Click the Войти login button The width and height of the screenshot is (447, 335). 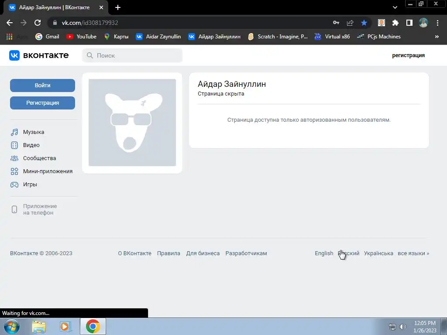pos(42,85)
